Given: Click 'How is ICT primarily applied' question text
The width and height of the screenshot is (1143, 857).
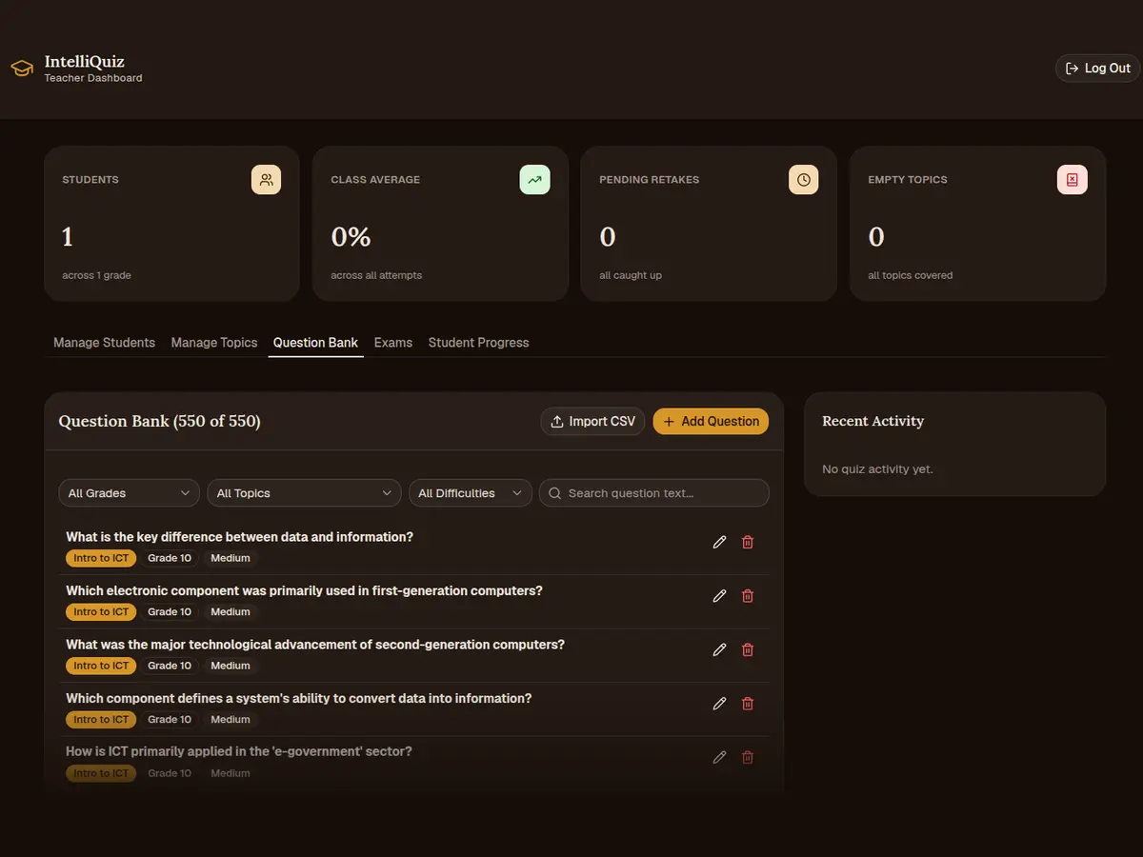Looking at the screenshot, I should (239, 751).
